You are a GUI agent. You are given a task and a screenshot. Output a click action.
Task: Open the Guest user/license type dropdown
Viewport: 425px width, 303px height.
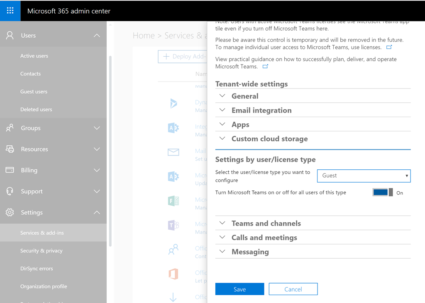click(x=364, y=176)
